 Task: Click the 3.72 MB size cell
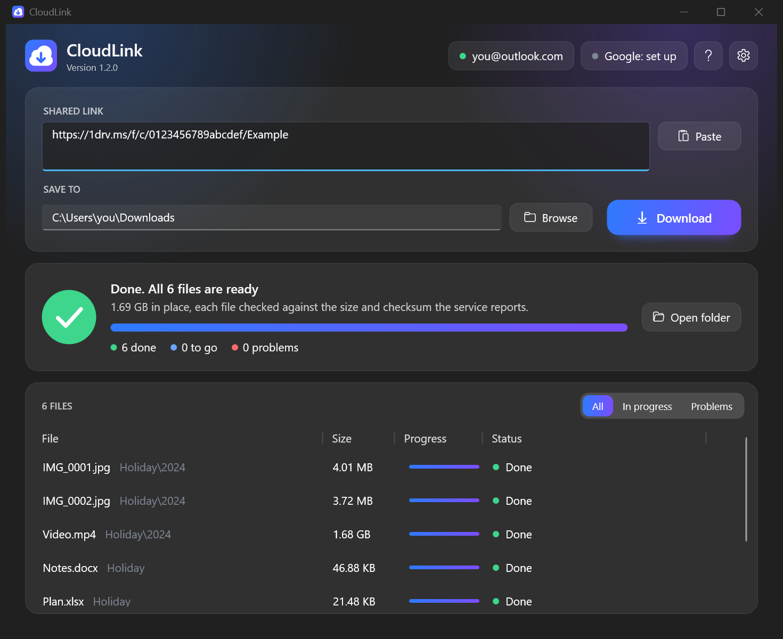coord(353,501)
